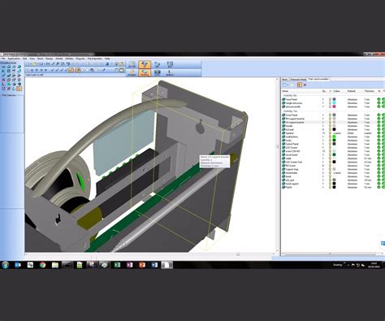Viewport: 385px width, 321px height.
Task: Click the Open folder toolbar icon
Action: point(35,64)
